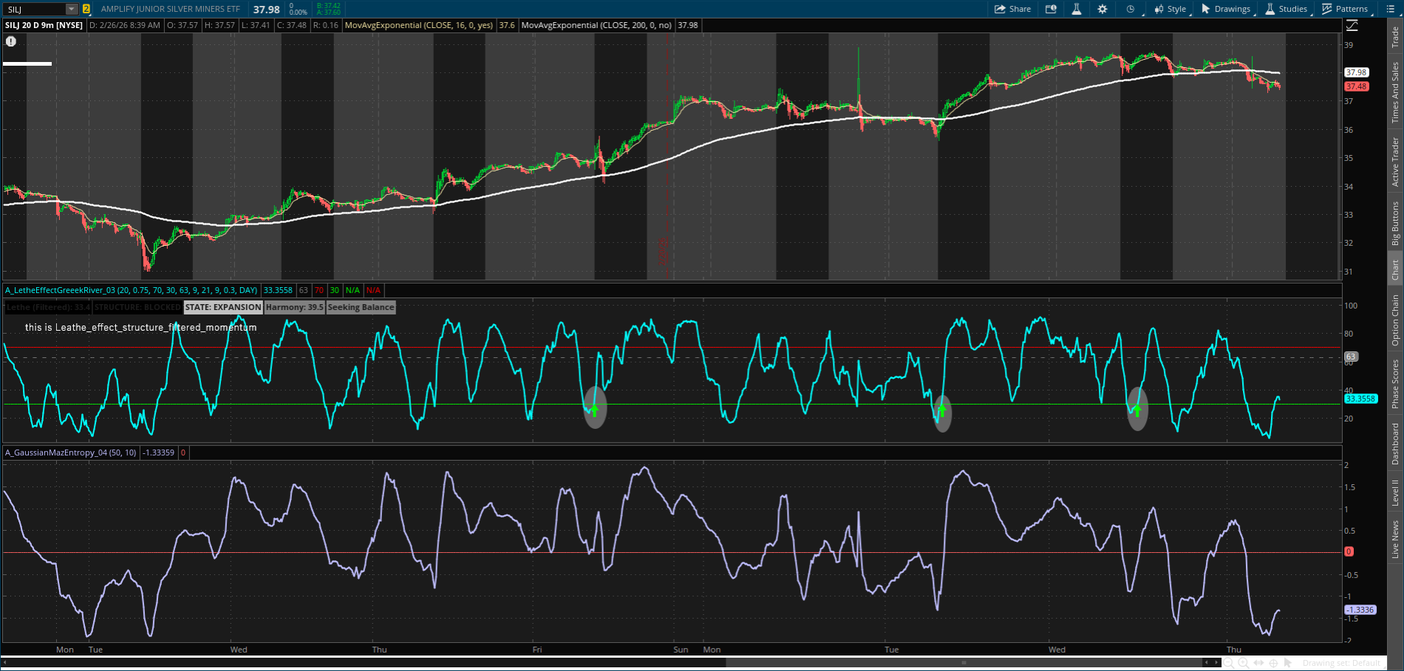The width and height of the screenshot is (1404, 671).
Task: Click the STATE: EXPANSION label
Action: point(222,307)
